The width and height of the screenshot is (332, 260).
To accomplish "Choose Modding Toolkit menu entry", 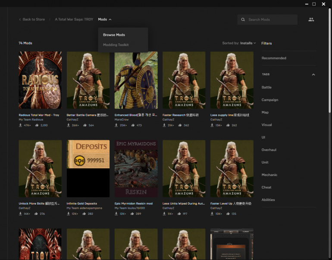I will (x=116, y=45).
